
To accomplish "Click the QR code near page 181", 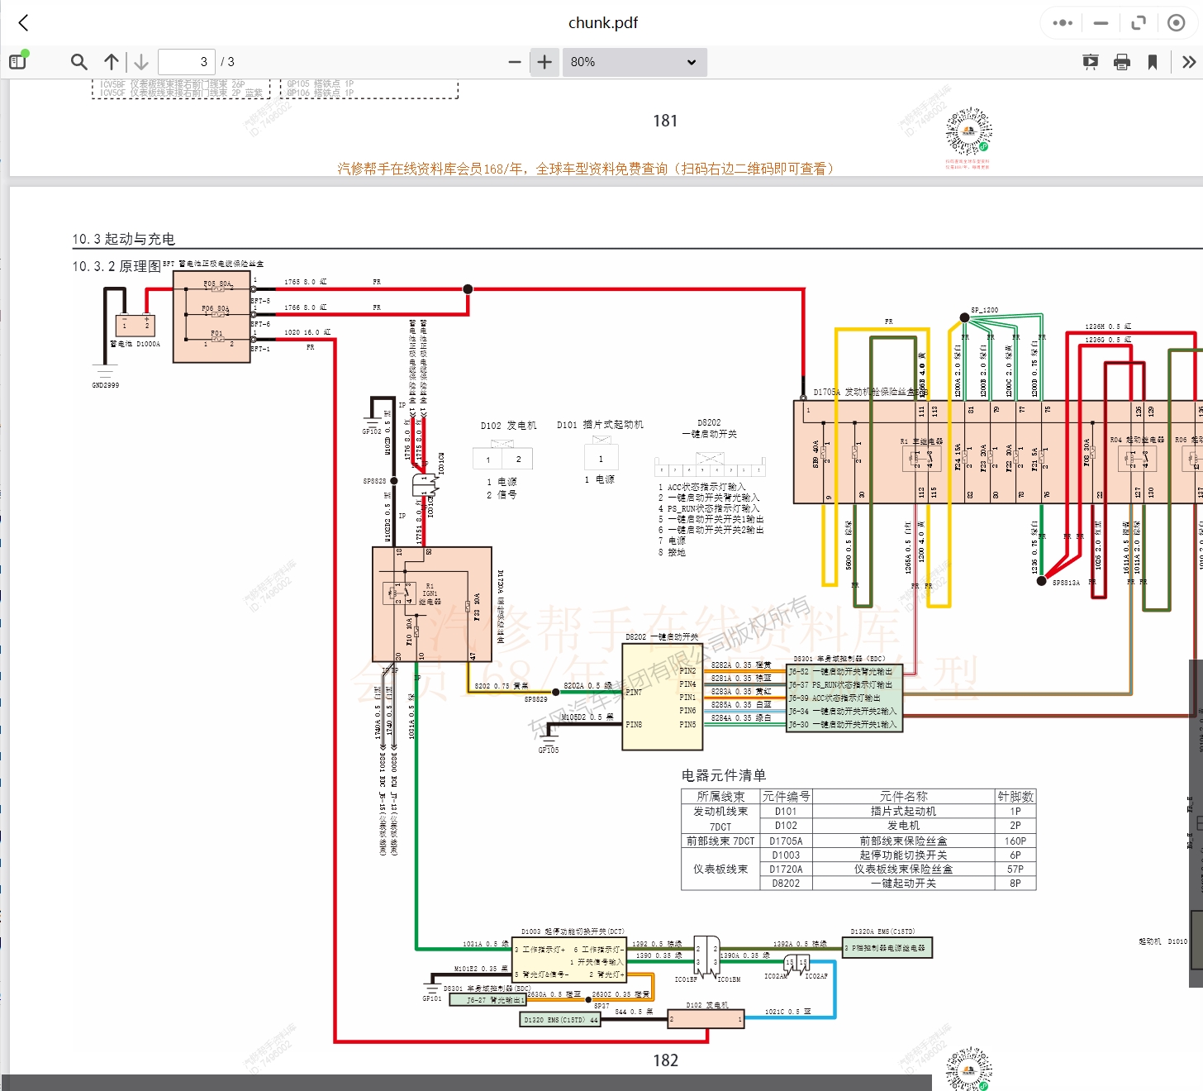I will pyautogui.click(x=968, y=132).
